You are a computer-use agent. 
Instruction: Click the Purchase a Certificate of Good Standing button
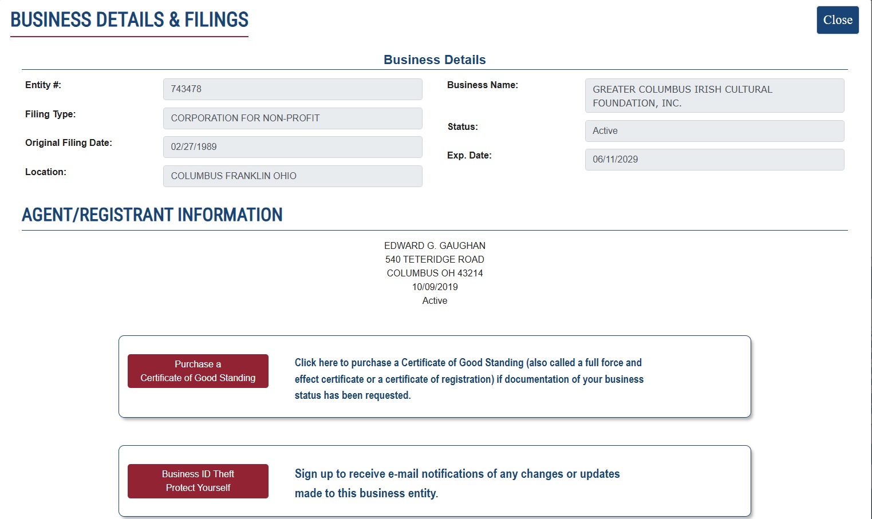198,371
